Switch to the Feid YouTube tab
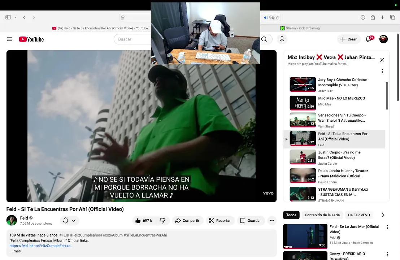 click(x=100, y=28)
